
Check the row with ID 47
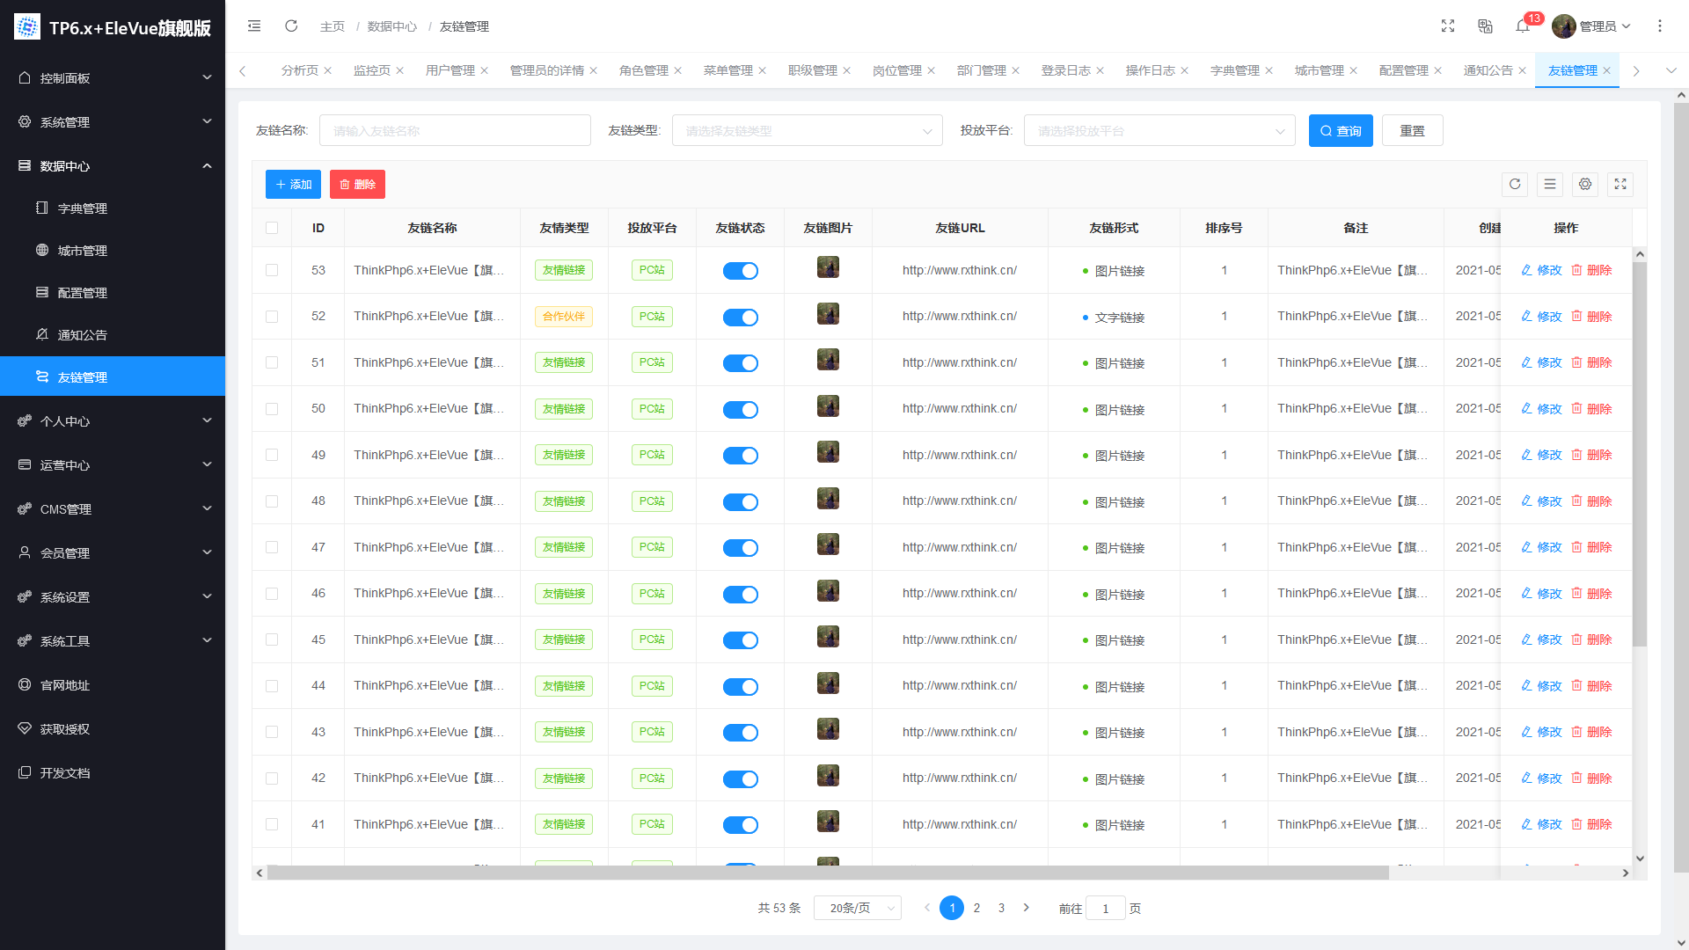coord(272,547)
